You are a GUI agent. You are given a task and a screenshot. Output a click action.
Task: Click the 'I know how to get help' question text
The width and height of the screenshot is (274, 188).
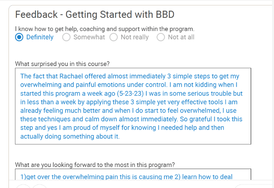105,29
